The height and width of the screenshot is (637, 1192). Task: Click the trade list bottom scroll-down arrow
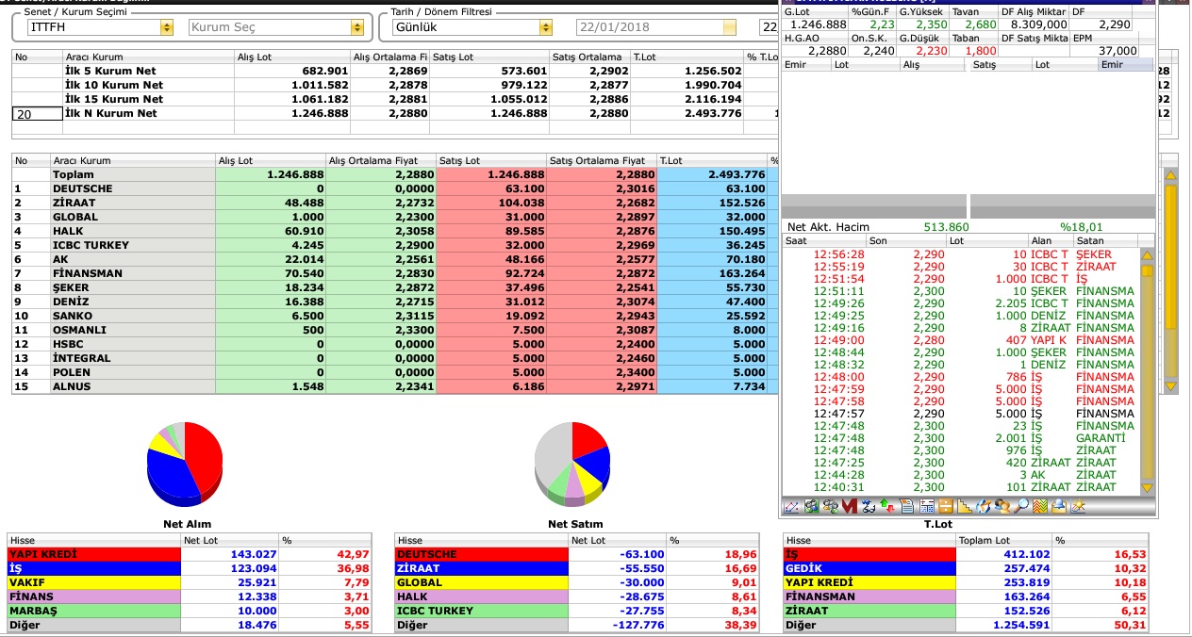[1147, 487]
